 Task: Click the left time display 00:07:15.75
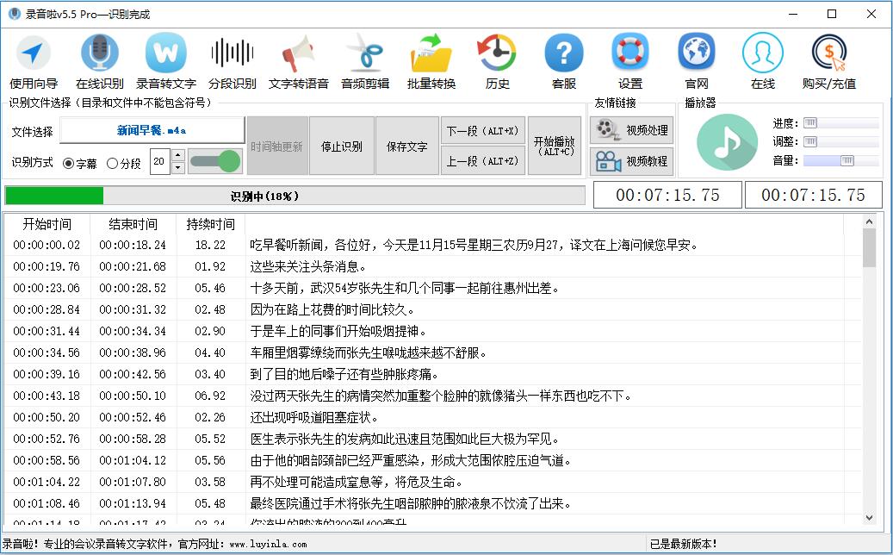click(x=667, y=195)
